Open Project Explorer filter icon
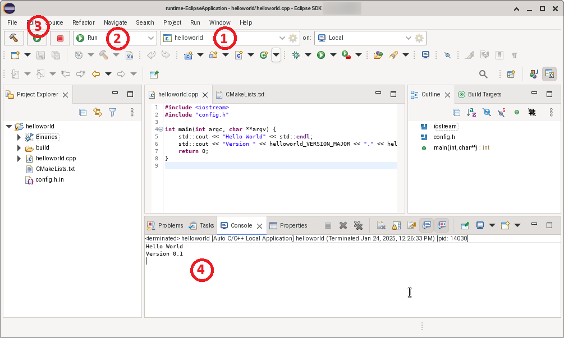 click(113, 113)
